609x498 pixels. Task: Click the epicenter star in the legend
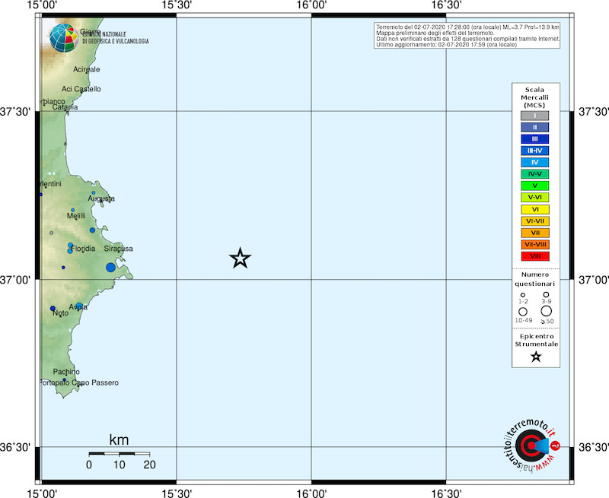pyautogui.click(x=536, y=357)
